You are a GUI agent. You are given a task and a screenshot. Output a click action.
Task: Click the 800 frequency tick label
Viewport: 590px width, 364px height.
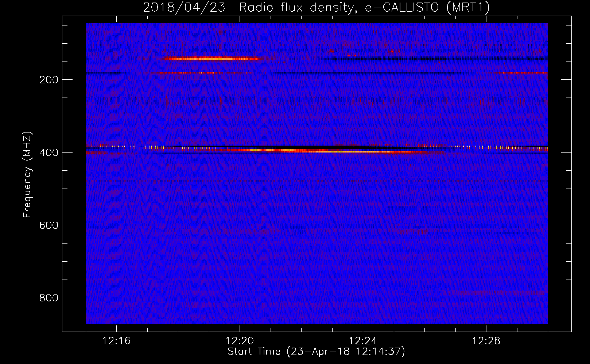pyautogui.click(x=49, y=298)
